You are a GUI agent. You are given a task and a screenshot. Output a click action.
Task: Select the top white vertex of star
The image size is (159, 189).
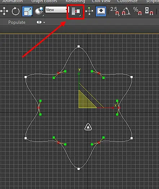[x=79, y=46]
